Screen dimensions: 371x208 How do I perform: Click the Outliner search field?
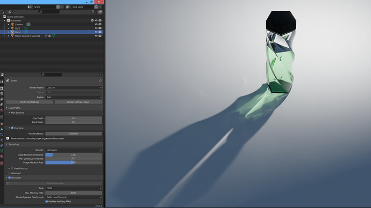point(49,12)
